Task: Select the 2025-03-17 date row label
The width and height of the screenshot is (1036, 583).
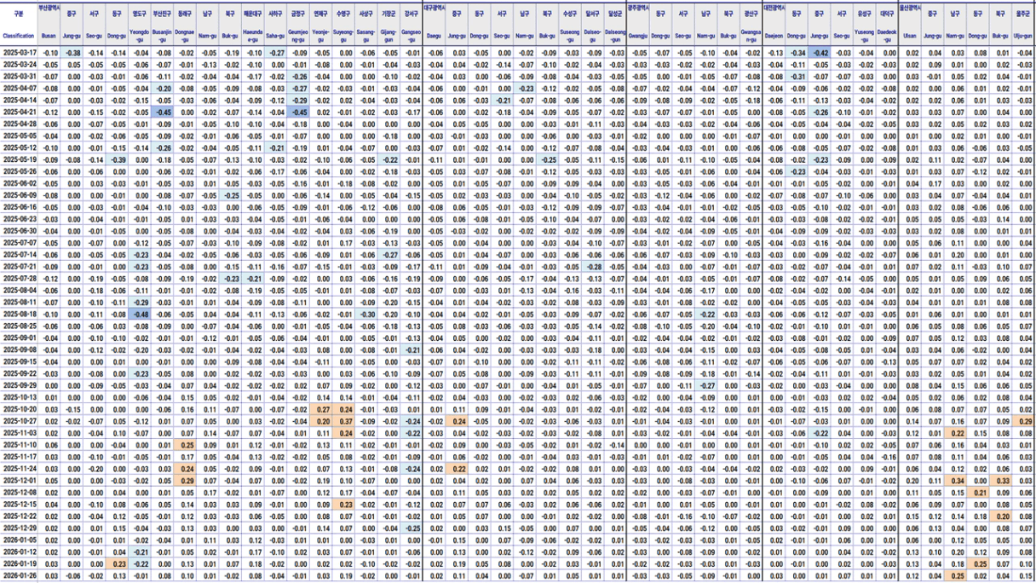Action: coord(19,53)
